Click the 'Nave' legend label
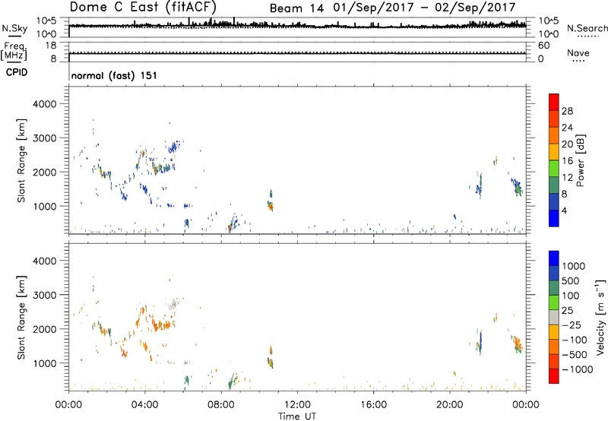The width and height of the screenshot is (608, 421). pos(578,52)
